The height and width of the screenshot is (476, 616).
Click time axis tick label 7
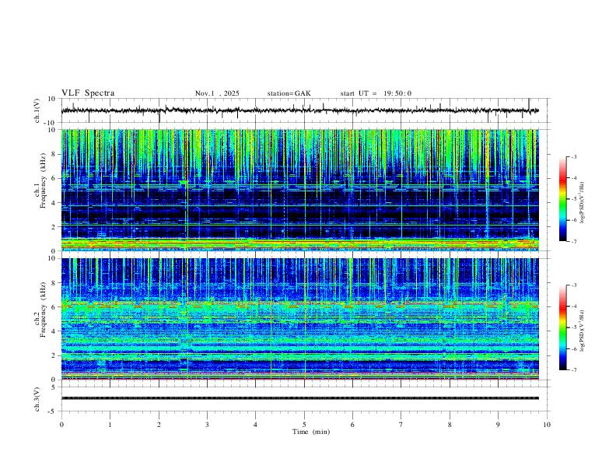401,425
